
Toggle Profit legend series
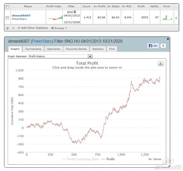click(108, 159)
